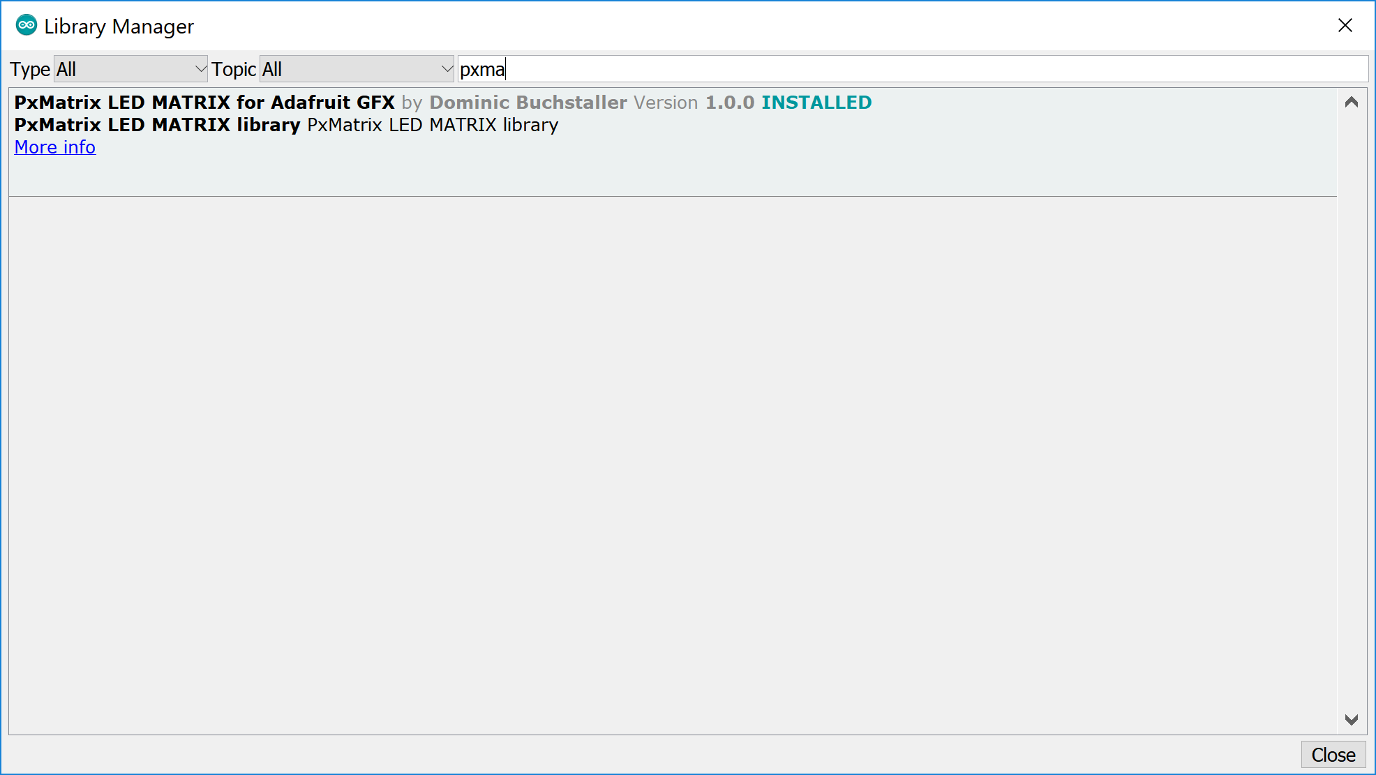Image resolution: width=1376 pixels, height=775 pixels.
Task: Select the PxMatrix LED MATRIX library entry
Action: (x=673, y=142)
